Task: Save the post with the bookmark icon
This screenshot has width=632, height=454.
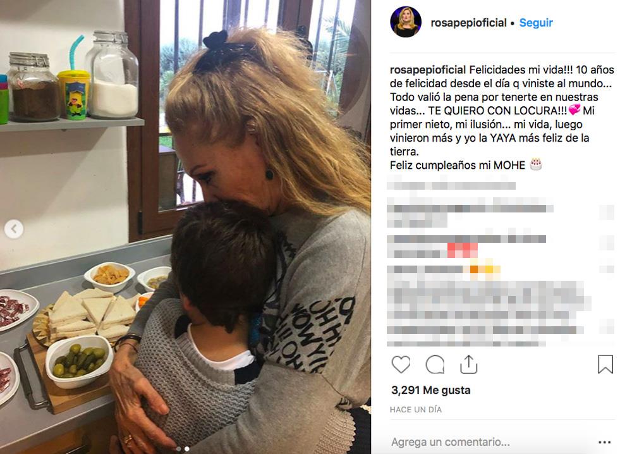Action: pyautogui.click(x=605, y=364)
